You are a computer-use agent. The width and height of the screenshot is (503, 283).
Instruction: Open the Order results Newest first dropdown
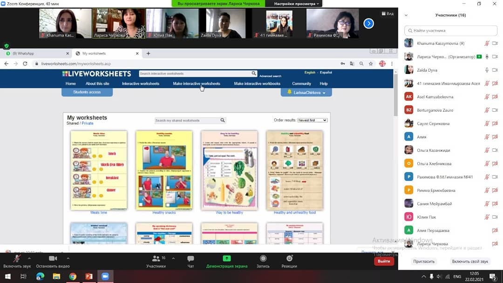(312, 120)
